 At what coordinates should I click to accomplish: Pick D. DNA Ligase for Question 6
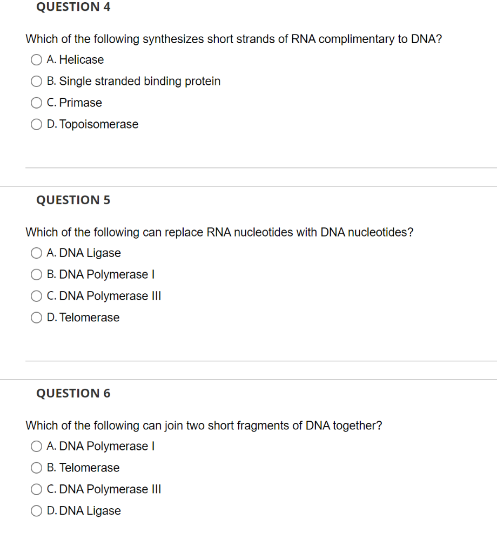pos(36,511)
